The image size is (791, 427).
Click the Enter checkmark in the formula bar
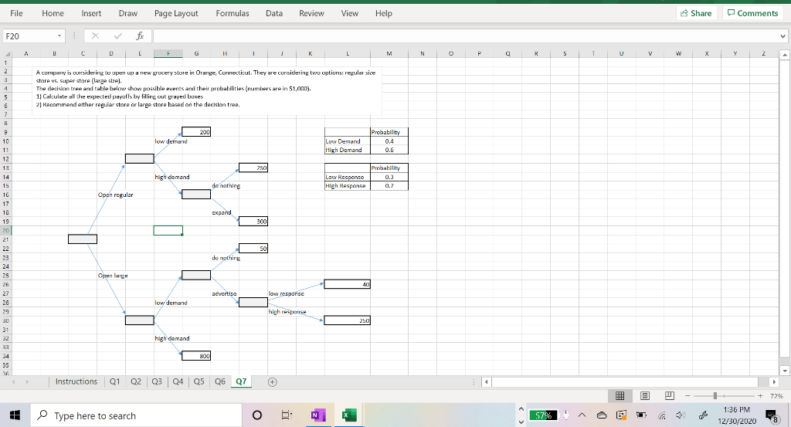pyautogui.click(x=117, y=36)
